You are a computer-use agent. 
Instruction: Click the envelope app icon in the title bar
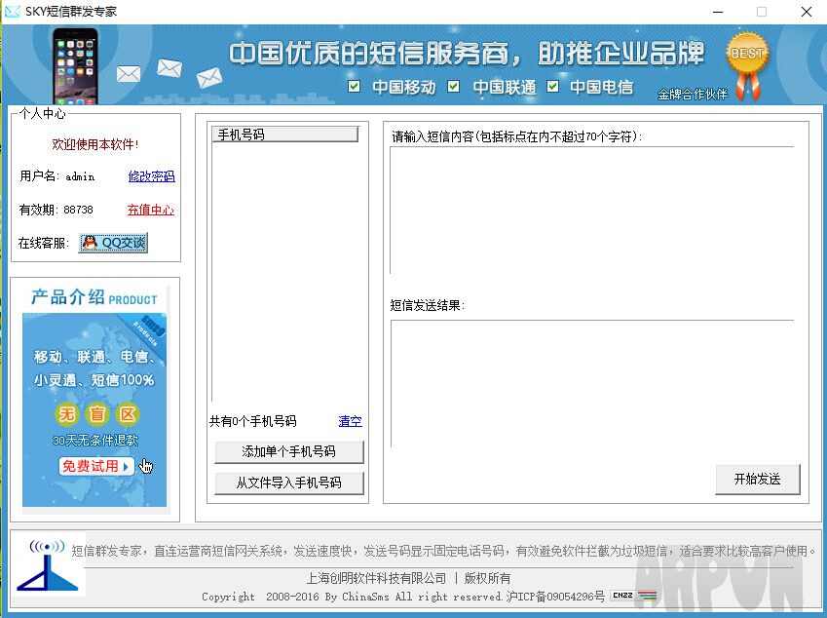tap(12, 11)
